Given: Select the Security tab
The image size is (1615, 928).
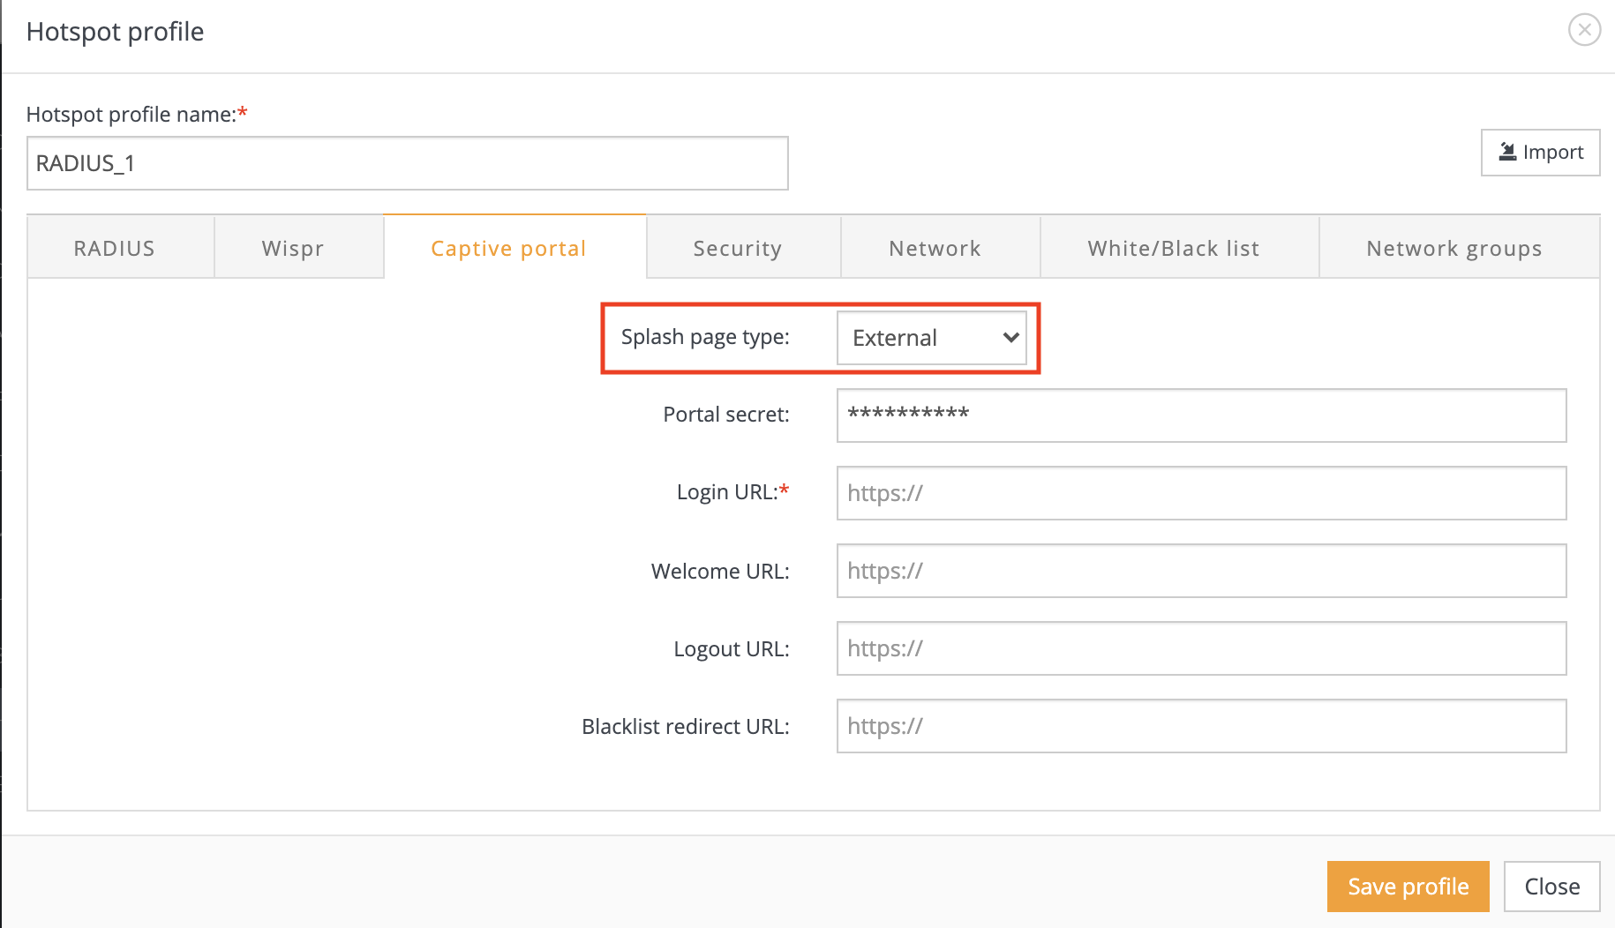Looking at the screenshot, I should tap(737, 248).
